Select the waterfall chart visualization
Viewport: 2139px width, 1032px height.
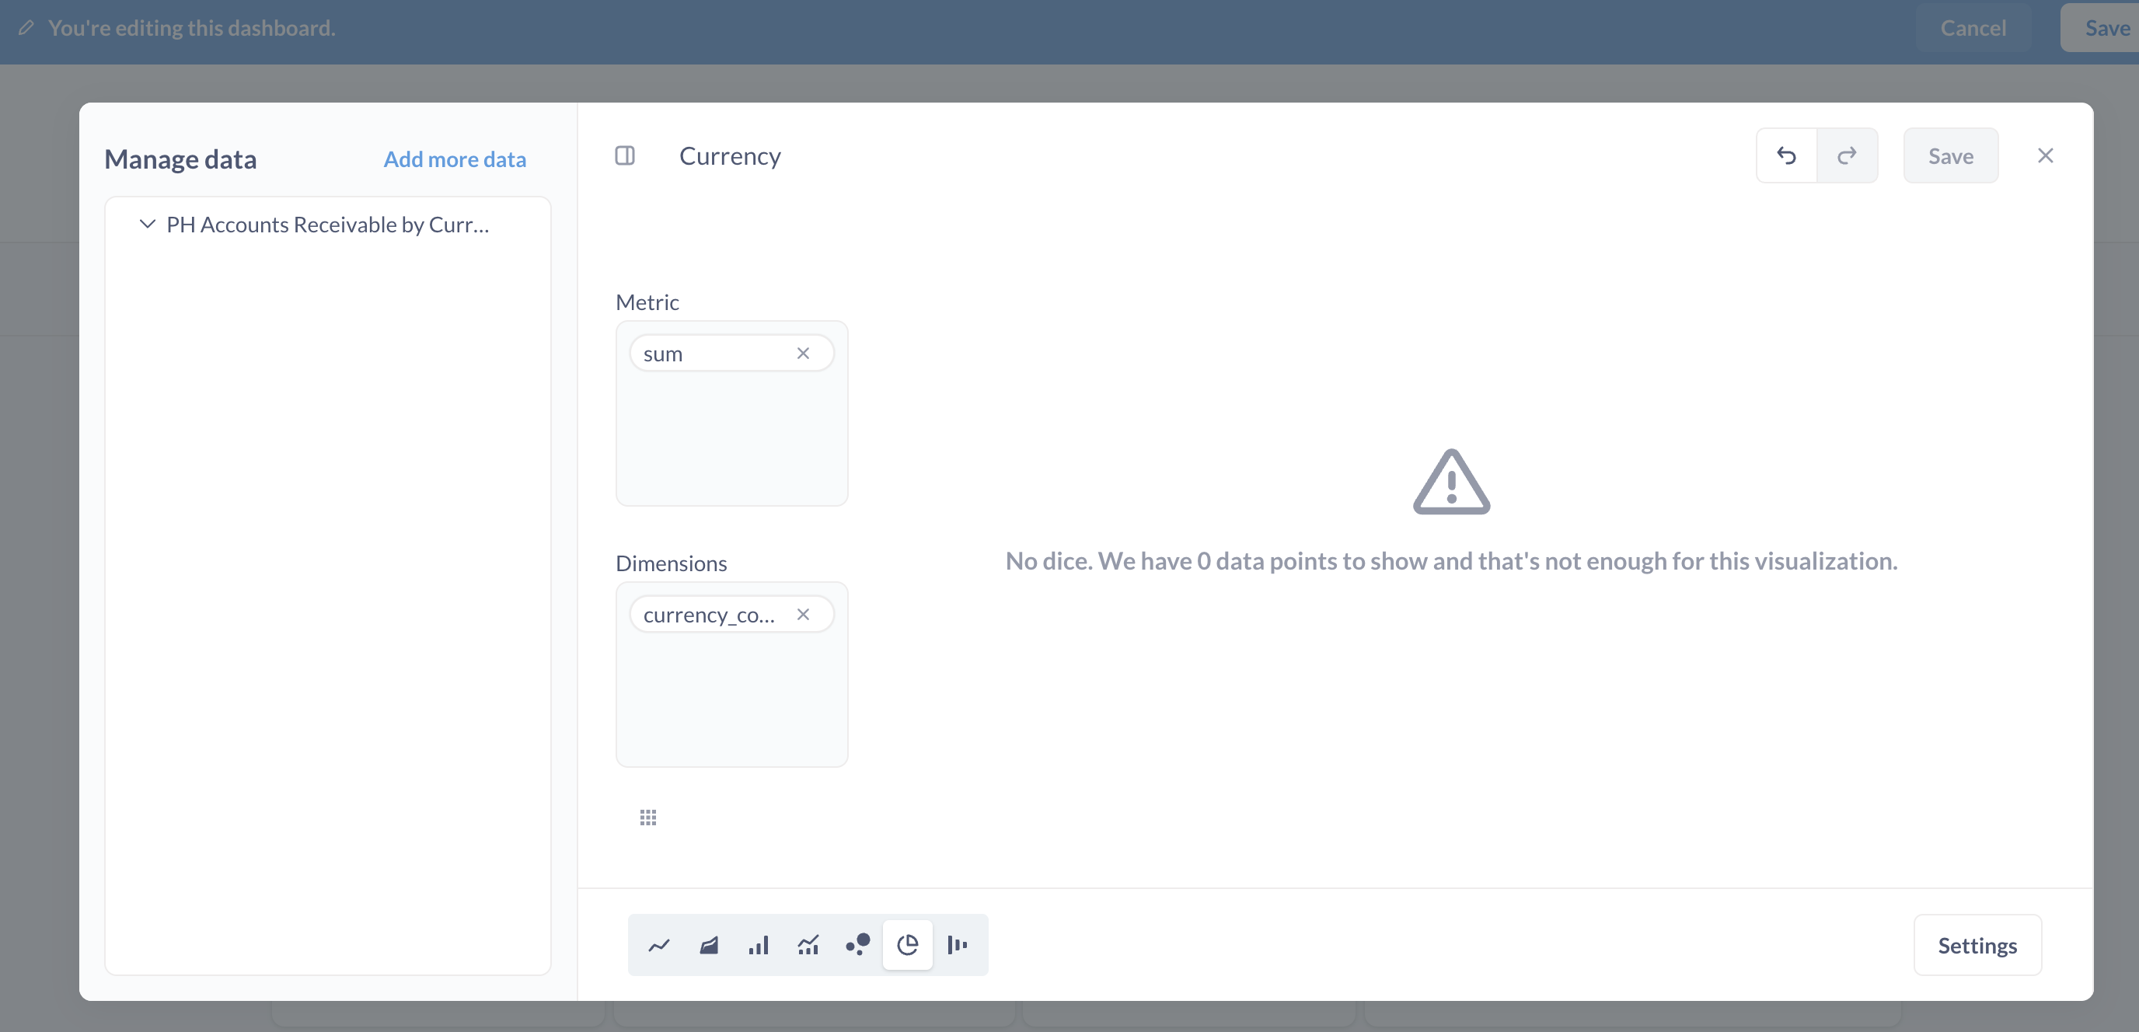click(x=958, y=945)
